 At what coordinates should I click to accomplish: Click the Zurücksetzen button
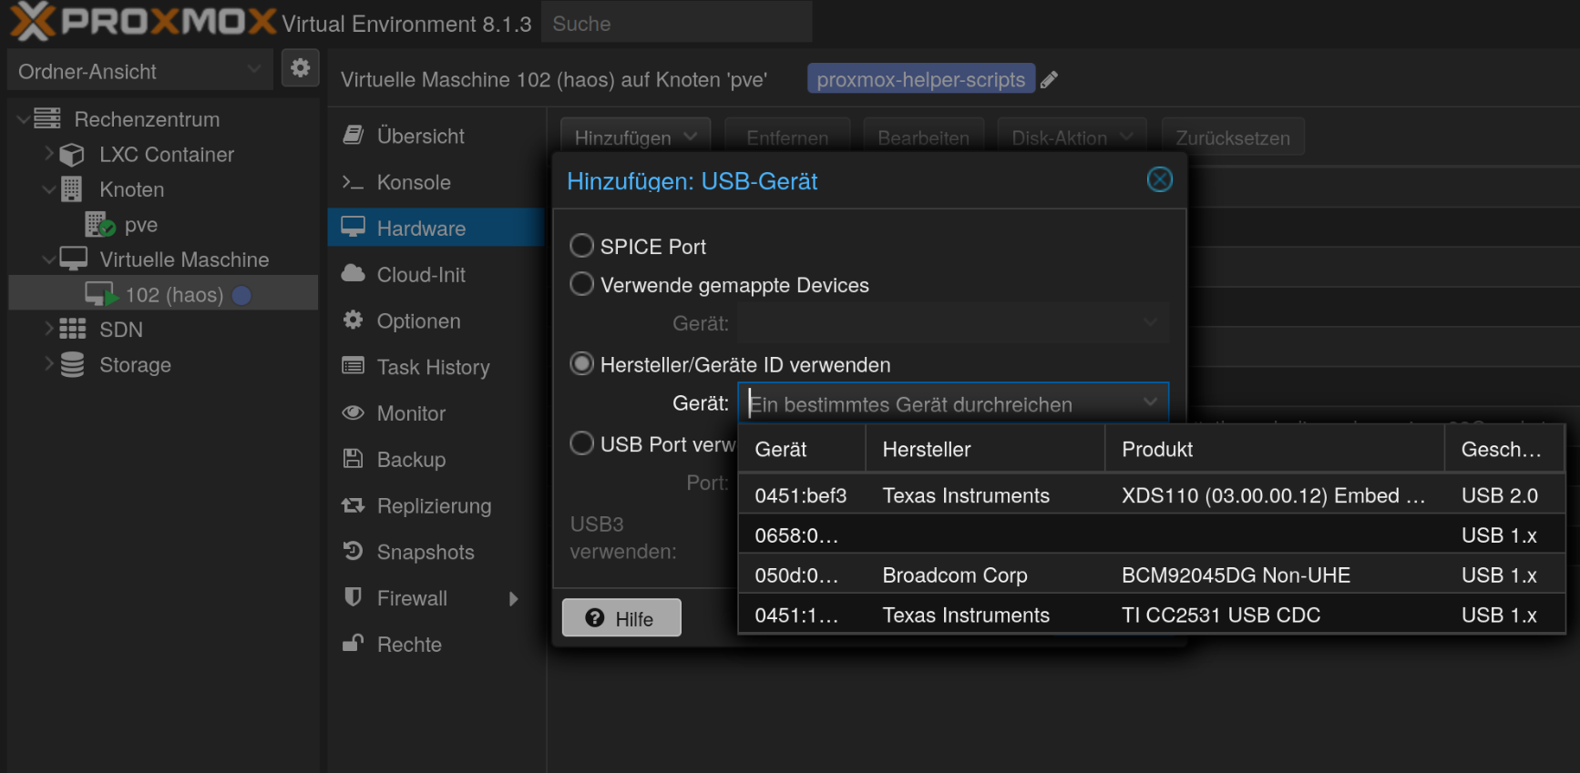click(1233, 137)
